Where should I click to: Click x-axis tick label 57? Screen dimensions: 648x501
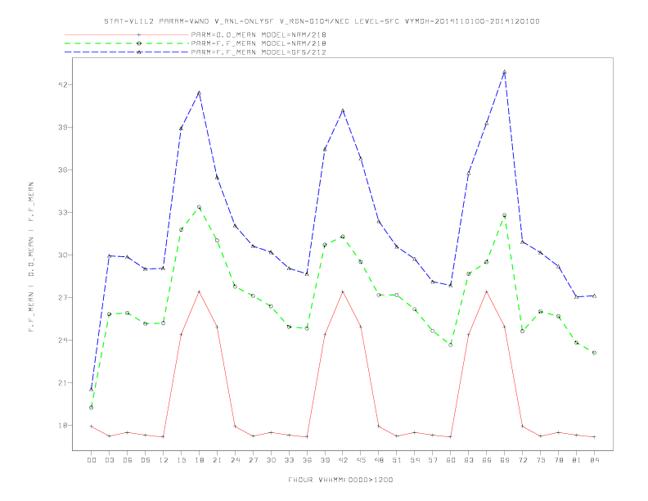pyautogui.click(x=433, y=460)
